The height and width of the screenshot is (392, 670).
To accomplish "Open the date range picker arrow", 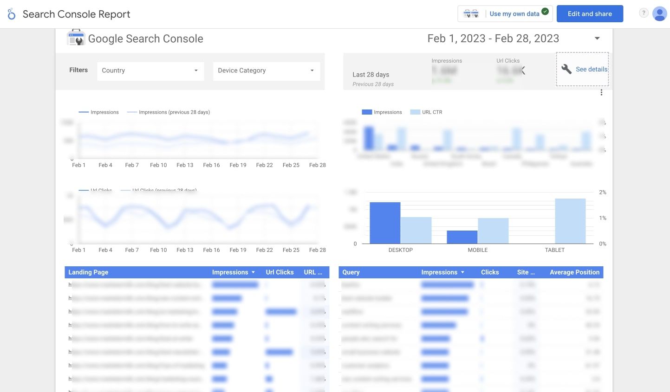I will click(x=597, y=39).
